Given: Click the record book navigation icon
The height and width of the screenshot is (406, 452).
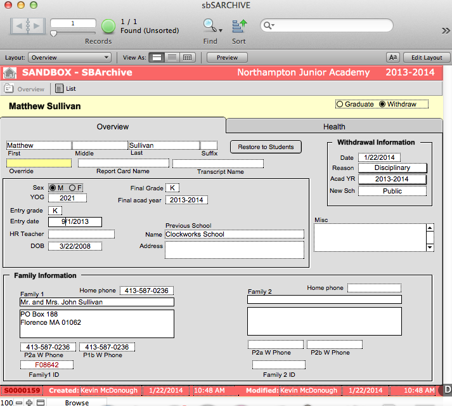Looking at the screenshot, I should coord(28,27).
